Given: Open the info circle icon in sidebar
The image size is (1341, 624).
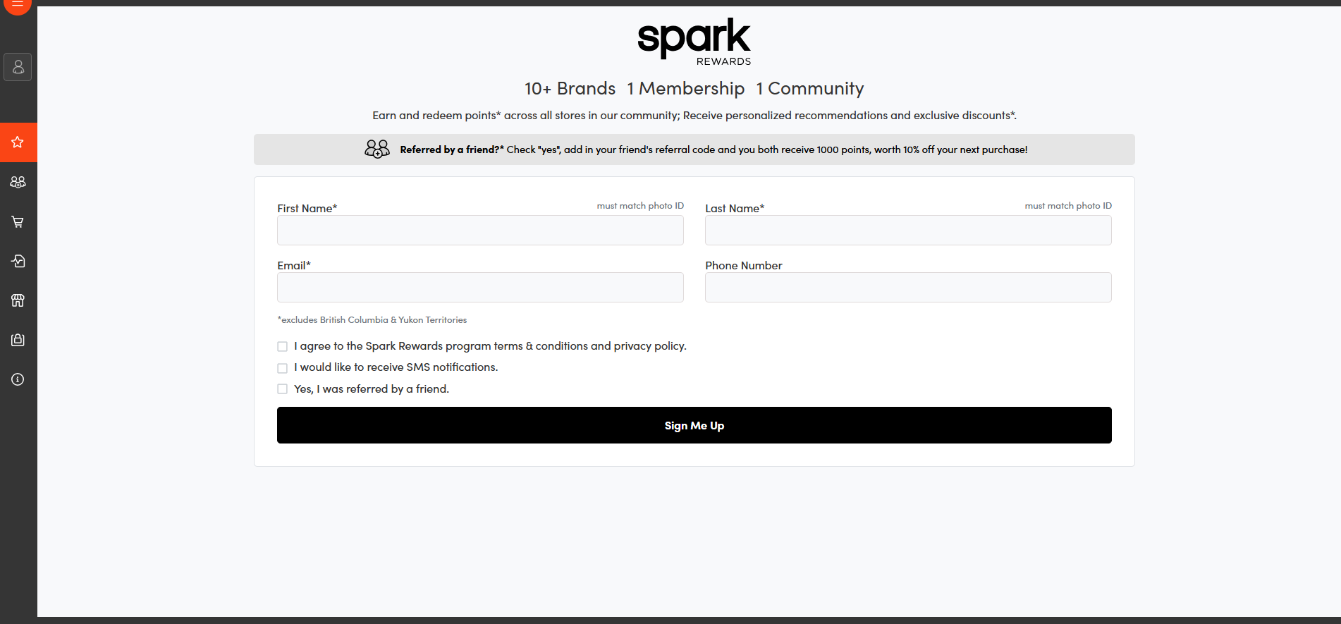Looking at the screenshot, I should coord(18,379).
